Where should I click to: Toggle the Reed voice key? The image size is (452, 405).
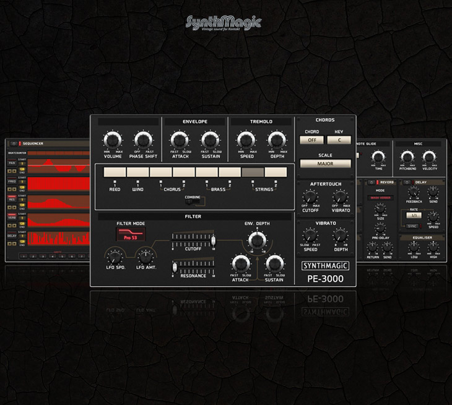point(115,172)
